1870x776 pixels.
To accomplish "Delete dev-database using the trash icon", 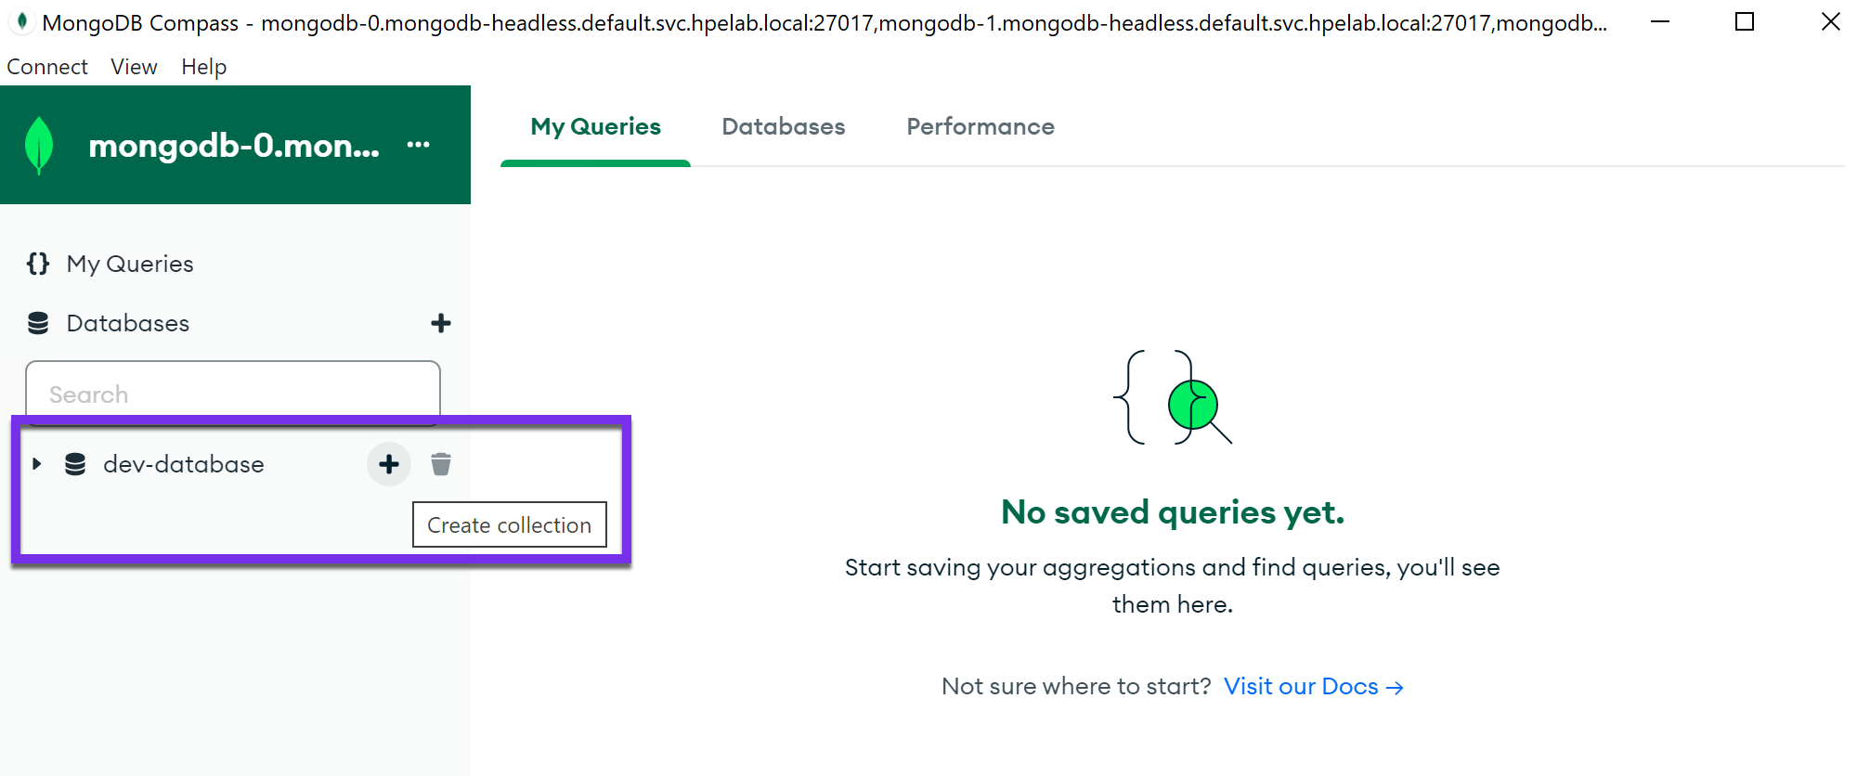I will 440,464.
